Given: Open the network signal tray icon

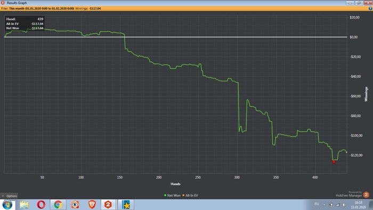Looking at the screenshot, I should (337, 205).
